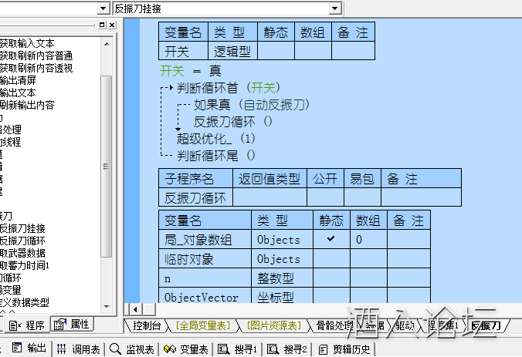Click the ObjectVector variable name cell
The width and height of the screenshot is (522, 357).
coord(205,295)
